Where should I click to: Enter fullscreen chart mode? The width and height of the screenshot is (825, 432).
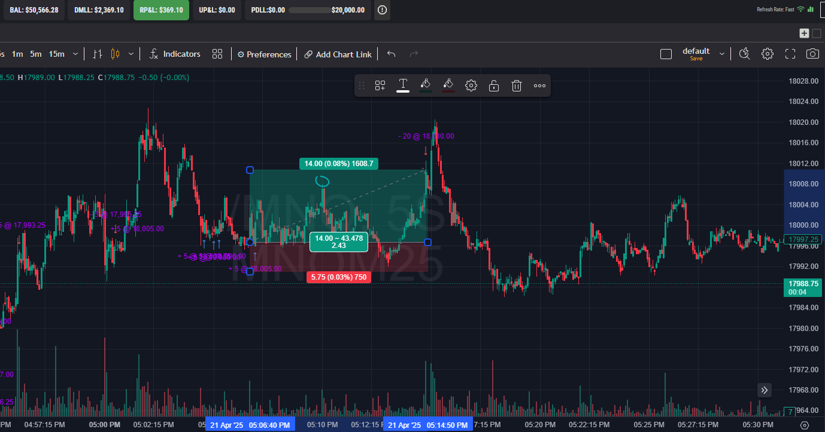(790, 54)
